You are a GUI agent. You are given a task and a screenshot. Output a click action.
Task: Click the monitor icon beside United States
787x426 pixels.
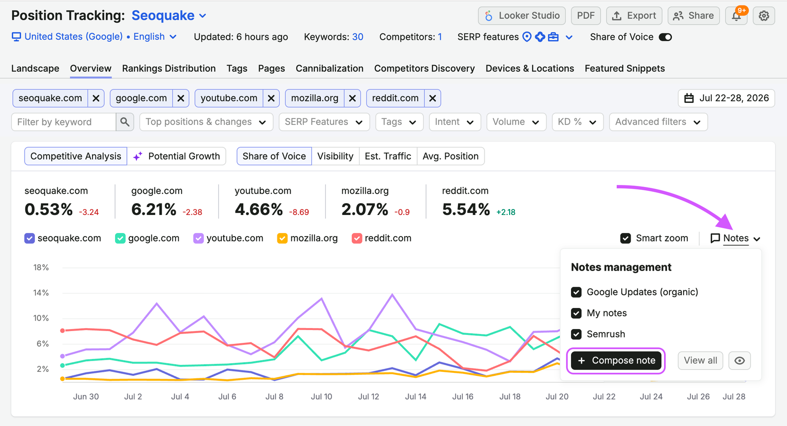point(17,37)
